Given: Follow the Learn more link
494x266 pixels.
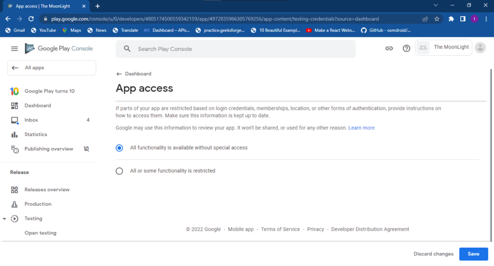Looking at the screenshot, I should (361, 128).
